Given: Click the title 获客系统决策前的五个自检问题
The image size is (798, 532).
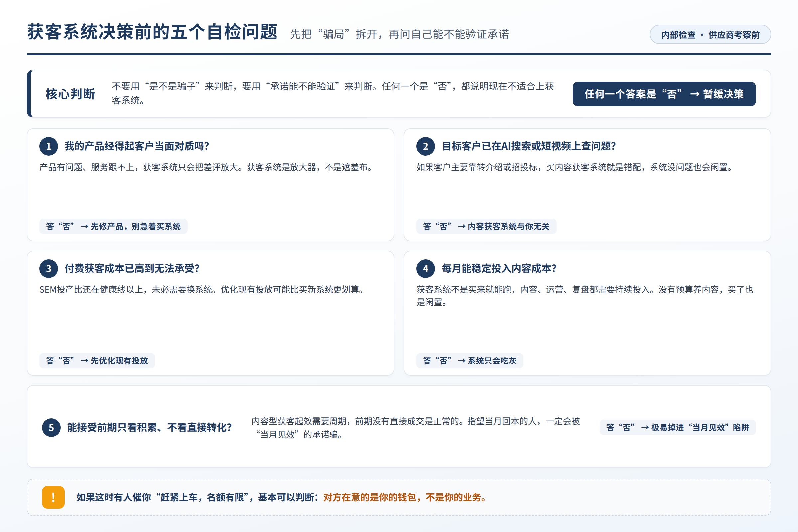Looking at the screenshot, I should pos(152,32).
